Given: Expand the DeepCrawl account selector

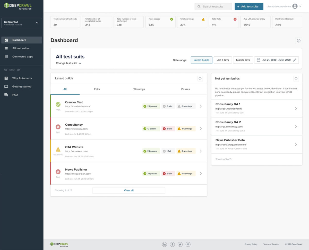Looking at the screenshot, I should point(22,23).
